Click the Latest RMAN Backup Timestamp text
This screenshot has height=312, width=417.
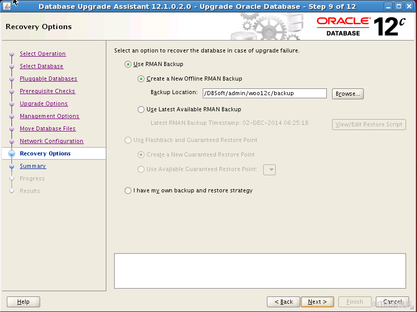[x=229, y=123]
